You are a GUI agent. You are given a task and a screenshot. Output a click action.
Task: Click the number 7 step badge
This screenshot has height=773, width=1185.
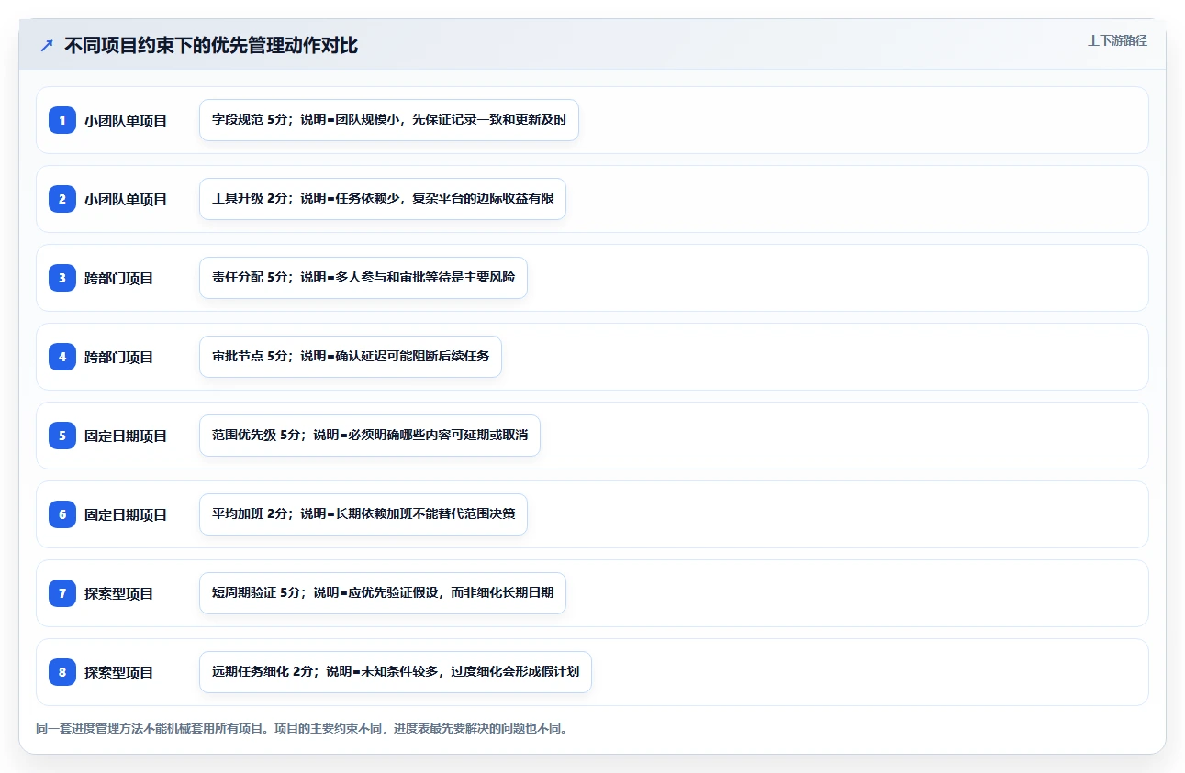62,593
